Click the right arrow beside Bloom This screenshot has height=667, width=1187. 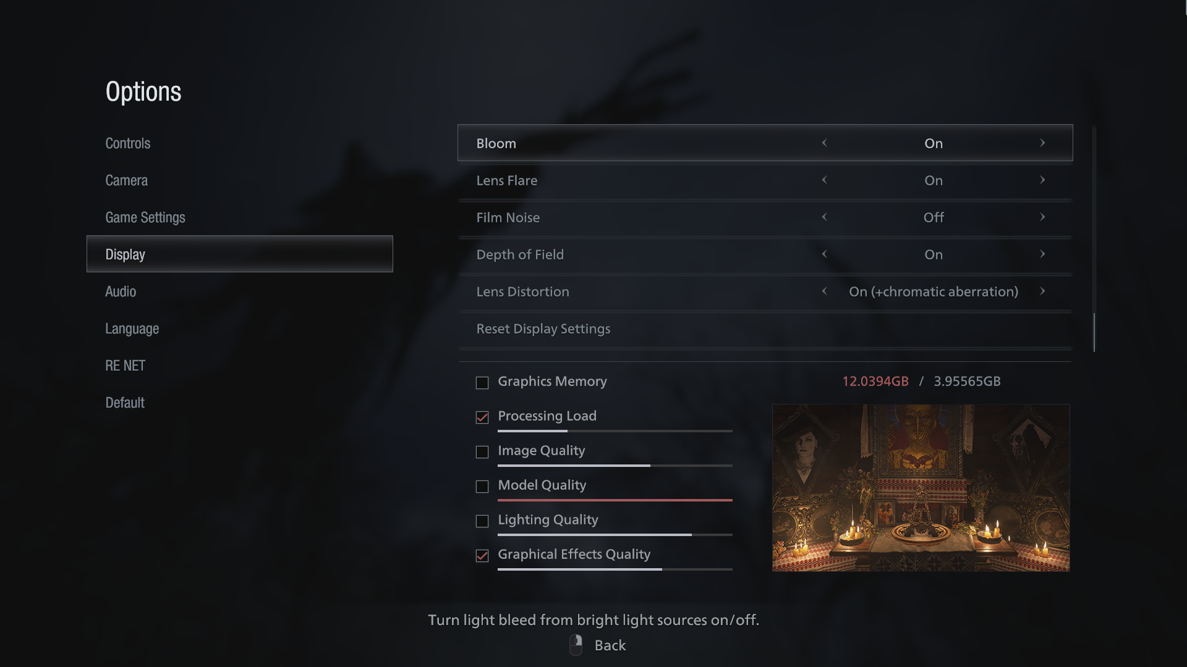tap(1042, 143)
